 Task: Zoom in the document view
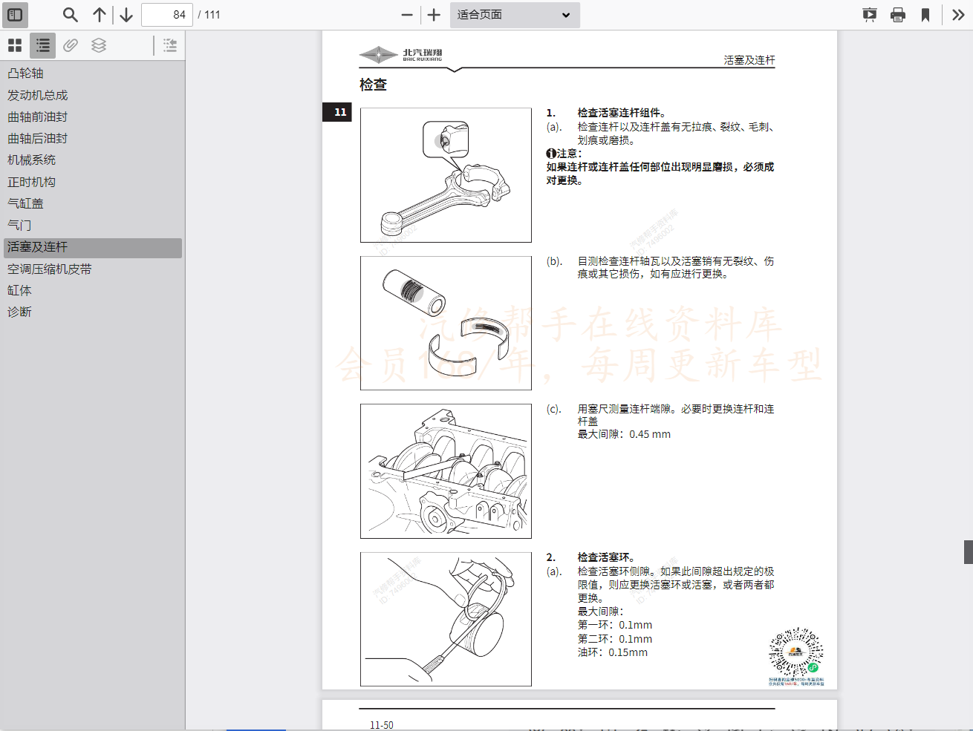433,14
